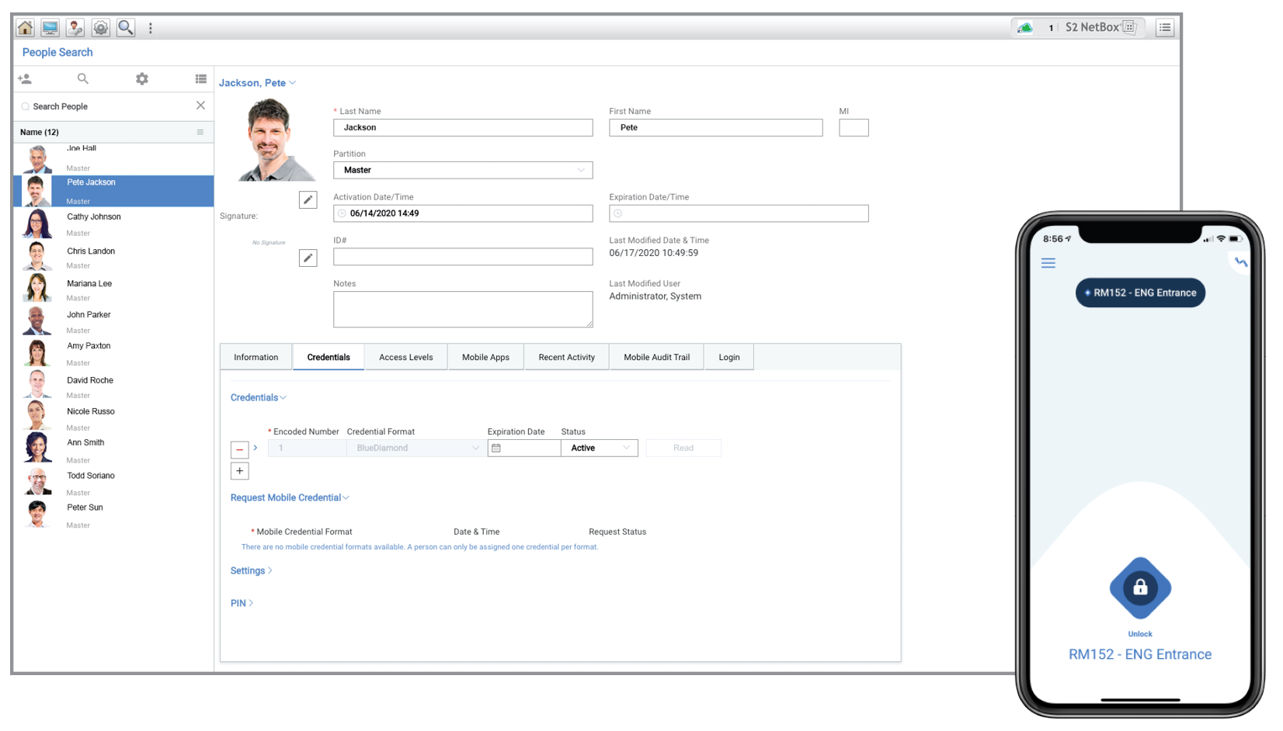Open the Mobile Audit Trail tab
1283x731 pixels.
coord(656,358)
